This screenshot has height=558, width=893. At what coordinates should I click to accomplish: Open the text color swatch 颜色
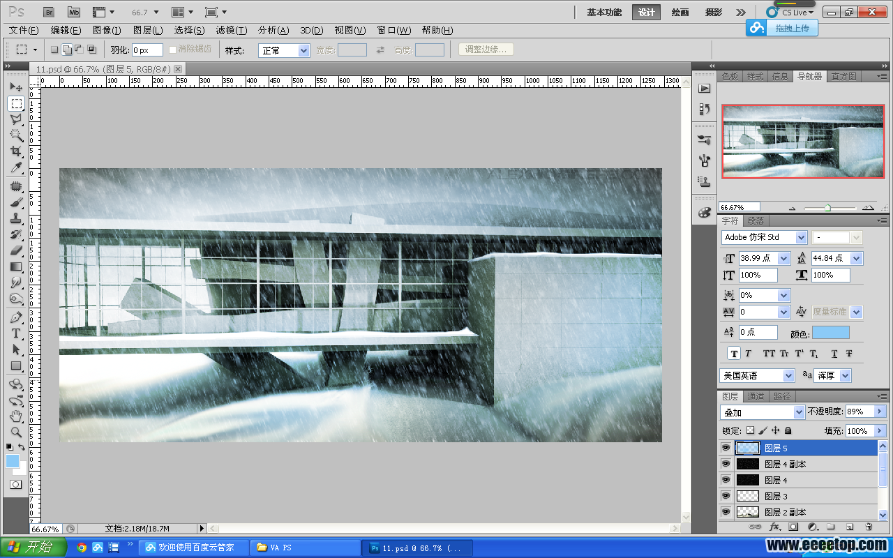831,333
